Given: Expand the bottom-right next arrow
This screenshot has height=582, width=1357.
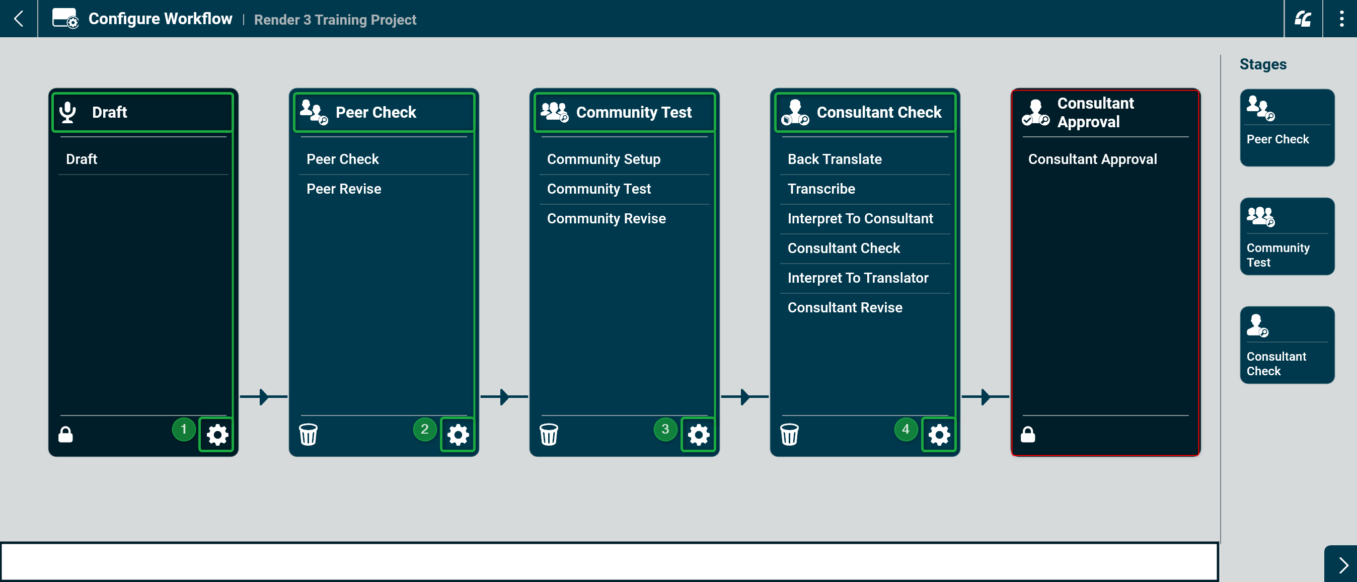Looking at the screenshot, I should pos(1342,565).
